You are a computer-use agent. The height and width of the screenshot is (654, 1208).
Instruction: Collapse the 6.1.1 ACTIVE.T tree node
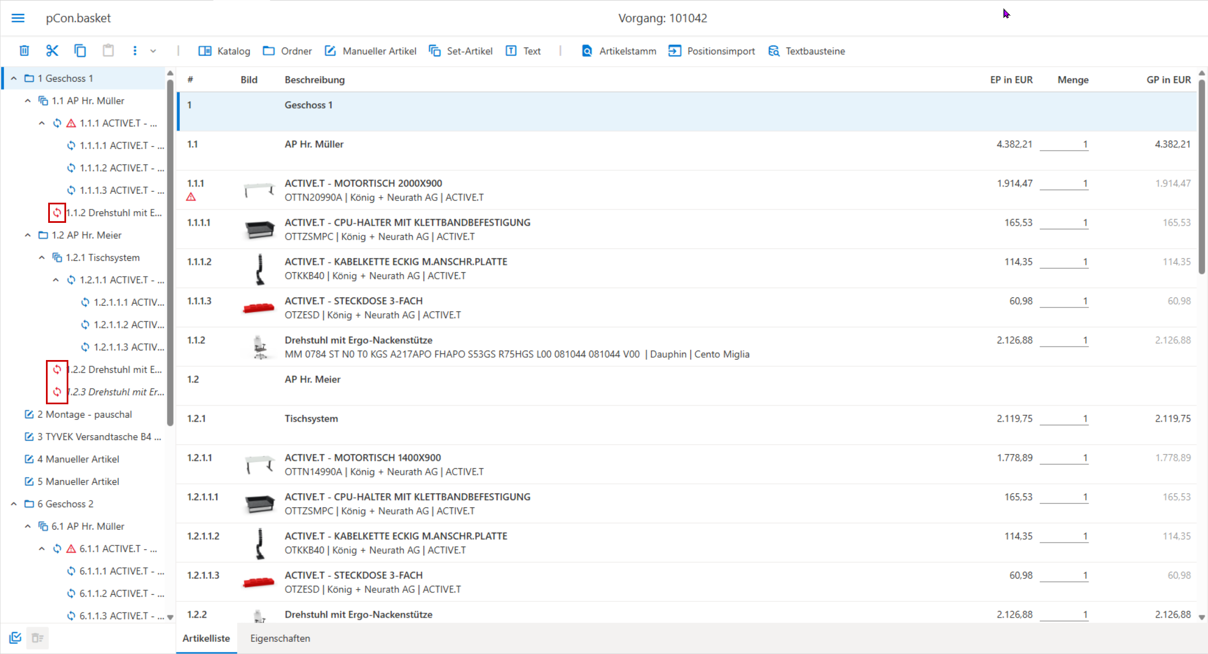(42, 549)
